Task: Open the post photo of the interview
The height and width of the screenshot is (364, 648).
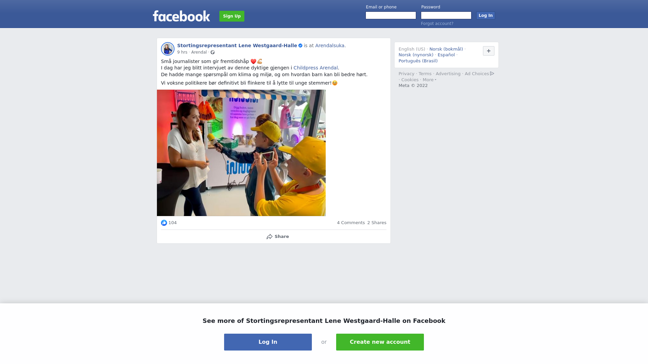Action: coord(241,153)
